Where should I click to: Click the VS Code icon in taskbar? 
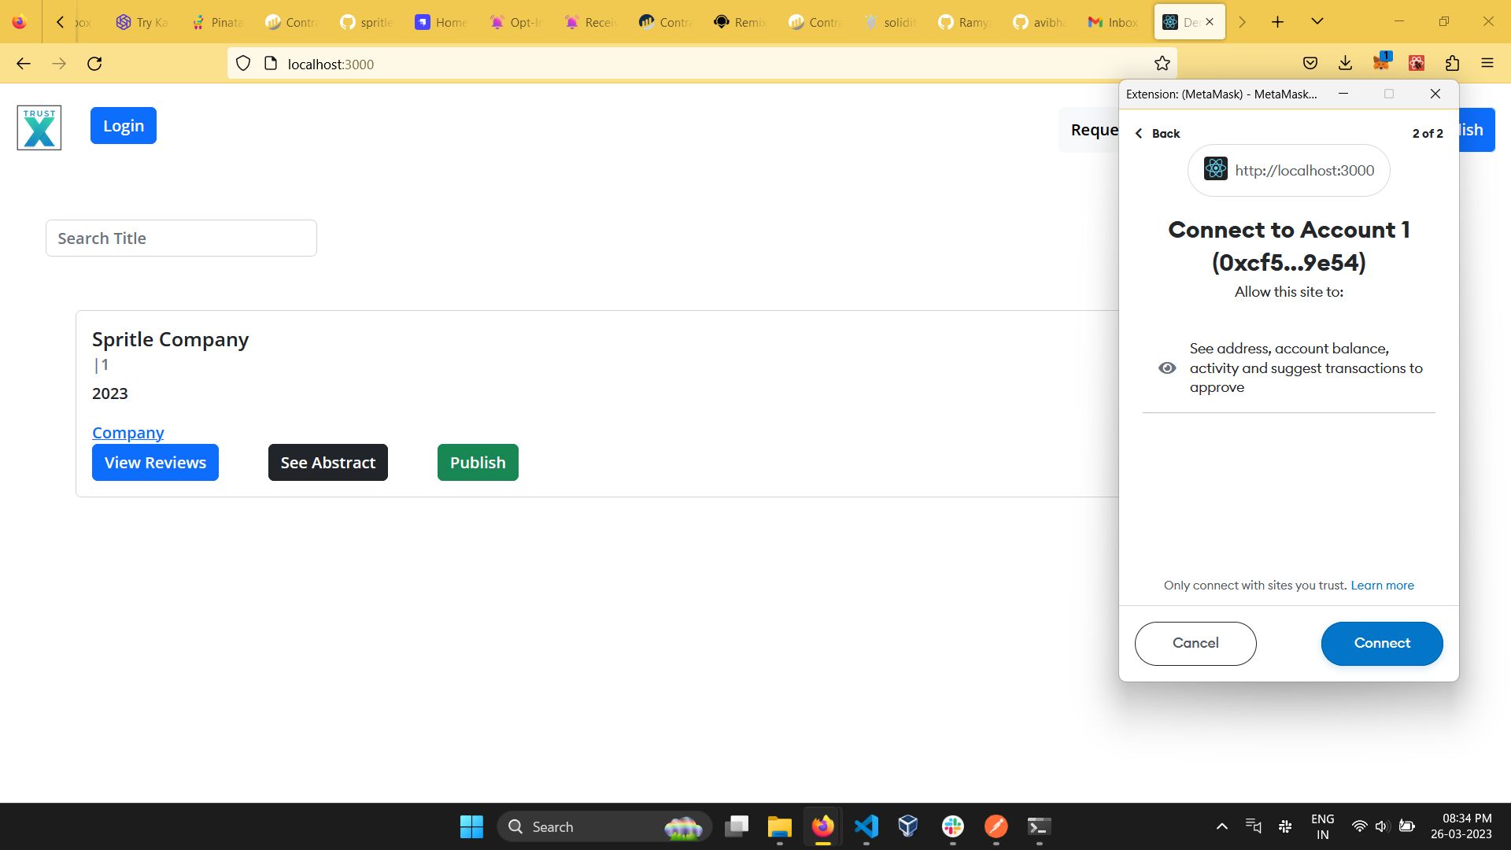(867, 826)
